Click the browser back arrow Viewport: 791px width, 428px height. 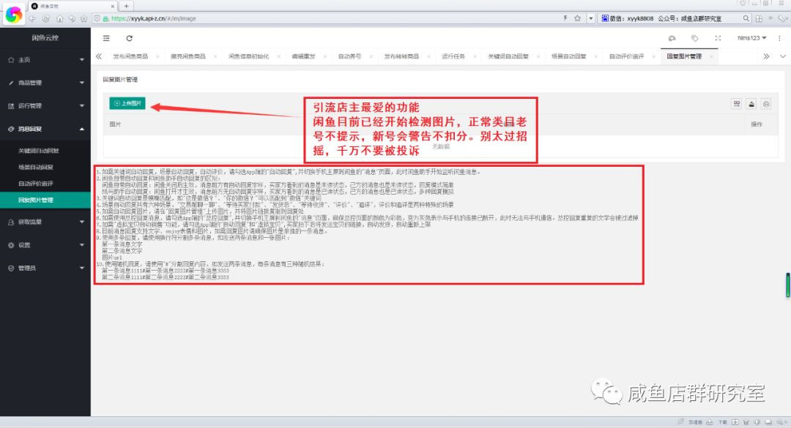(x=33, y=18)
